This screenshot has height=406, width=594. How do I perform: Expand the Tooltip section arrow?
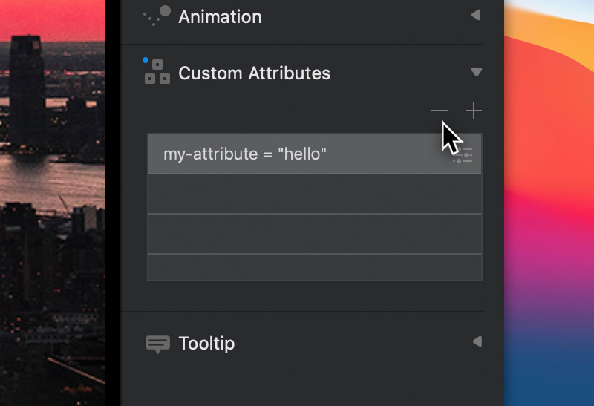point(477,341)
